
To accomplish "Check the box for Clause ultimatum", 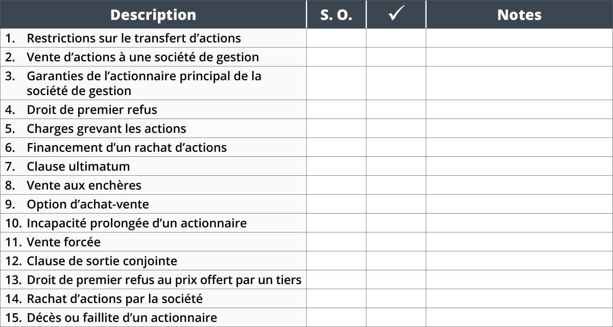I will 396,166.
